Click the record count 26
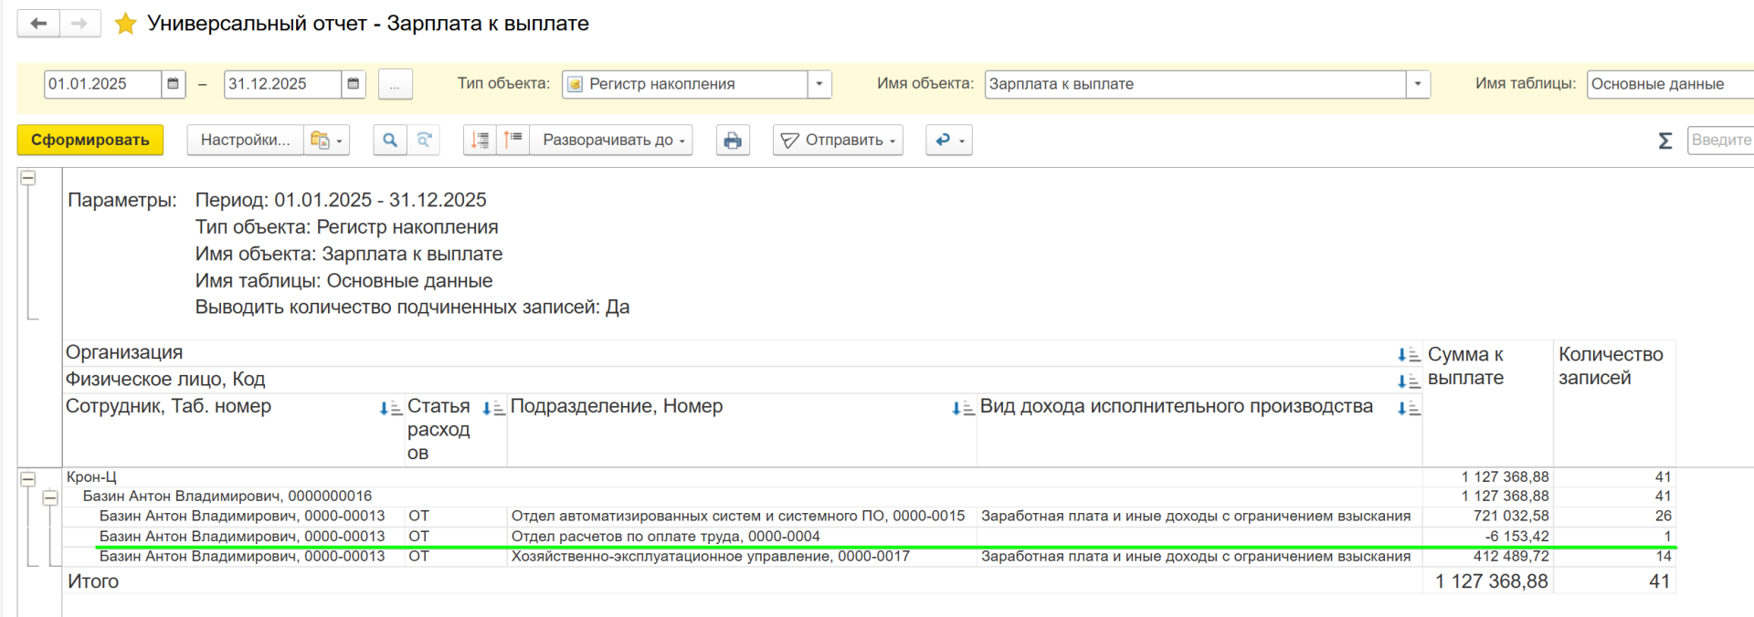The width and height of the screenshot is (1754, 617). (x=1663, y=516)
